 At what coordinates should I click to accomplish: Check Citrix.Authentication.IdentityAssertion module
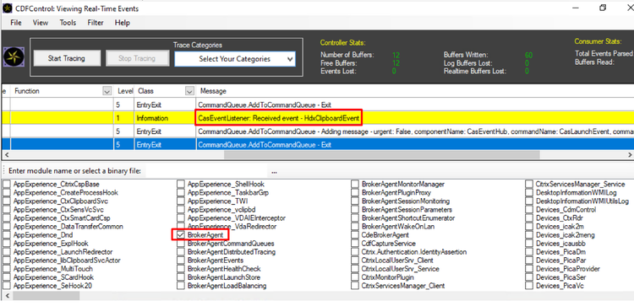(354, 252)
